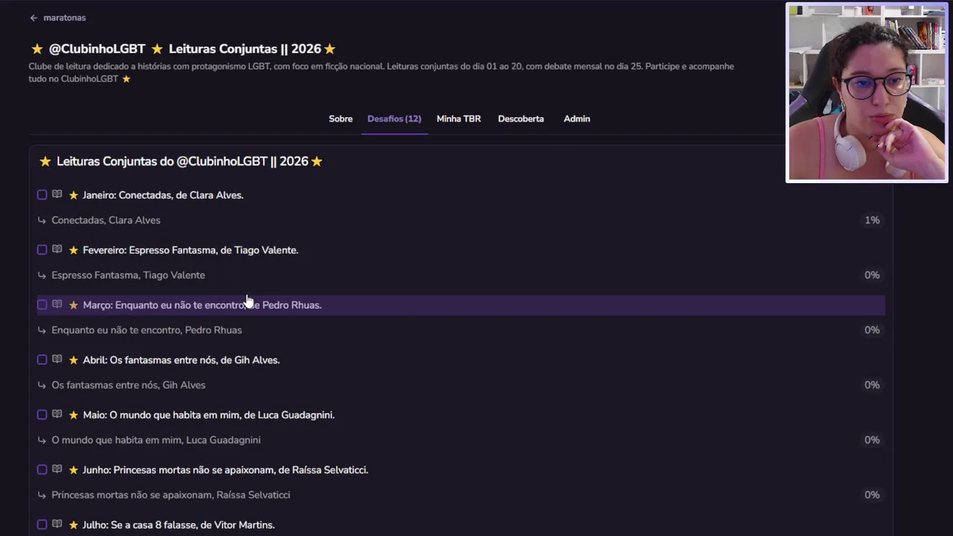
Task: Switch to the Sobre tab
Action: coord(340,119)
